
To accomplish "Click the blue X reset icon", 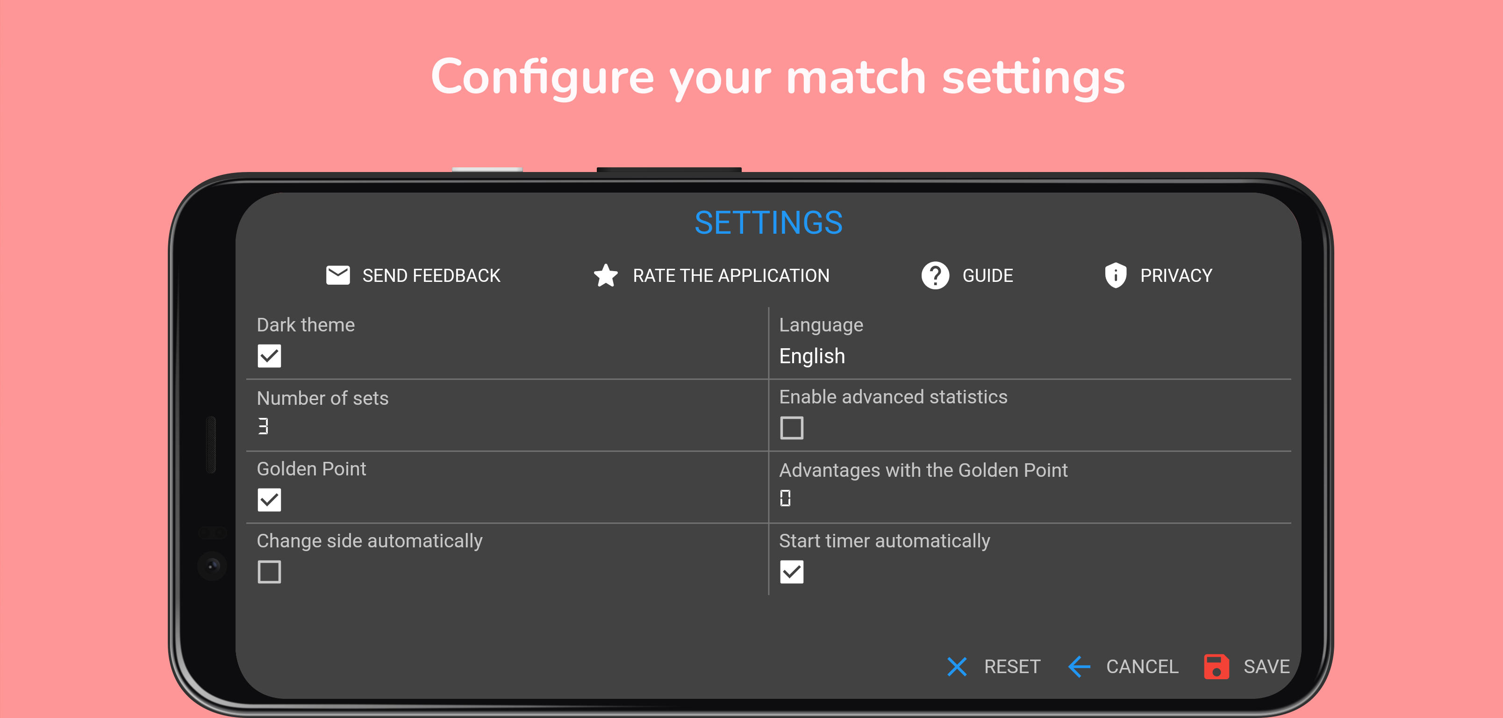I will tap(957, 666).
